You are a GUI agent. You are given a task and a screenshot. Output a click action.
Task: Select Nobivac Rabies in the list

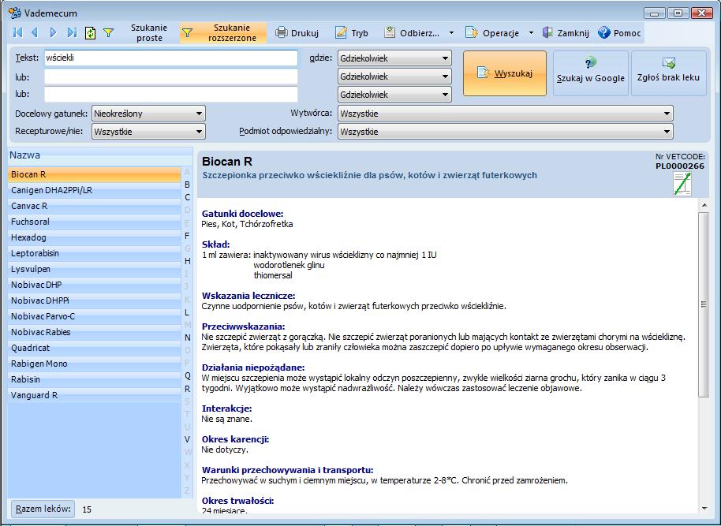pyautogui.click(x=94, y=332)
